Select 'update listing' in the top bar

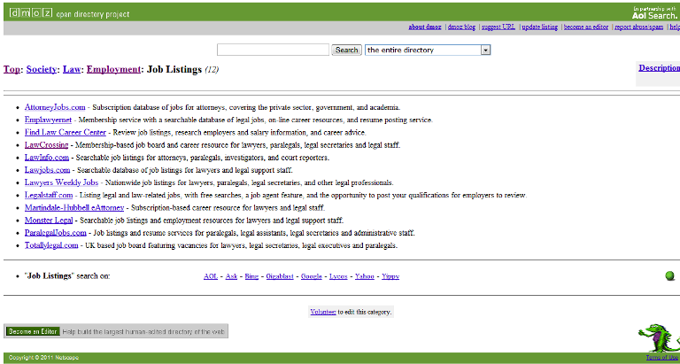(544, 27)
